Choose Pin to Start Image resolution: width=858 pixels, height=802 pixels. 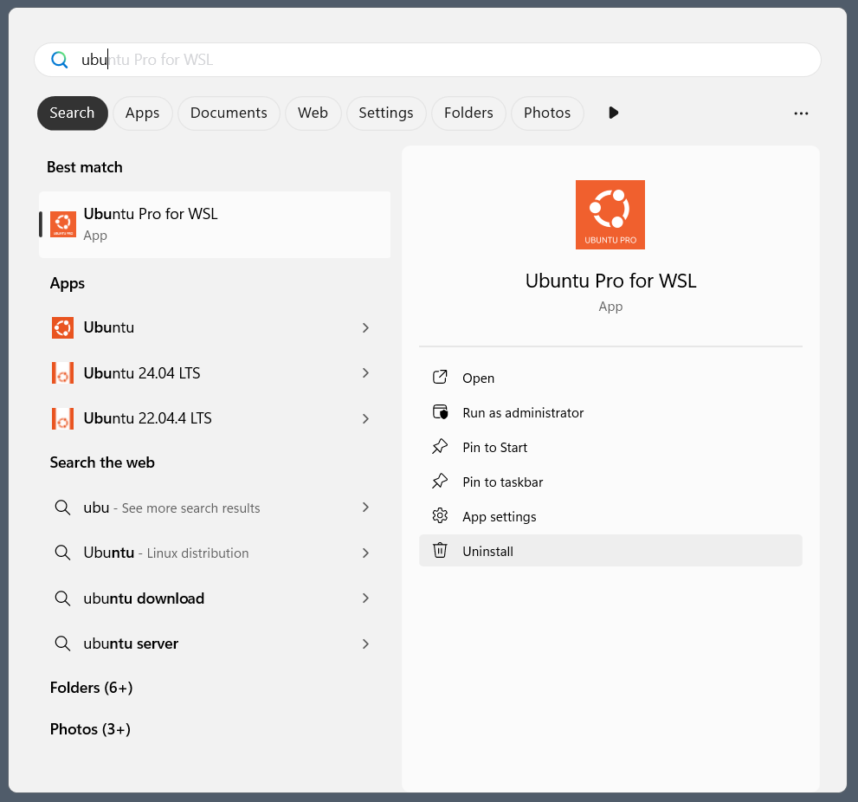[x=610, y=447]
